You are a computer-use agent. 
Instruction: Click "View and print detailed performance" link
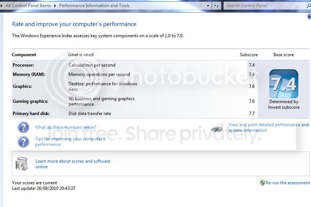[269, 127]
